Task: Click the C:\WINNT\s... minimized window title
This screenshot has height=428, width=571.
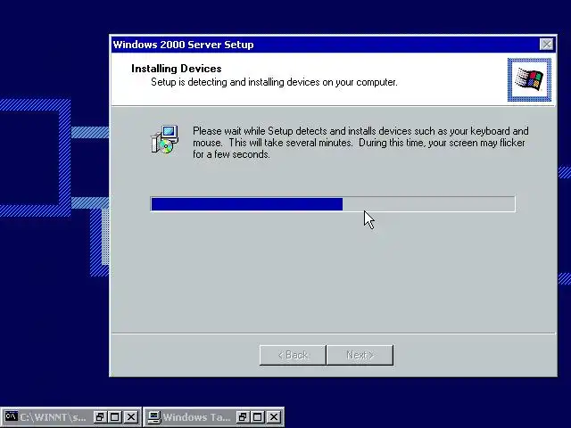Action: 54,417
